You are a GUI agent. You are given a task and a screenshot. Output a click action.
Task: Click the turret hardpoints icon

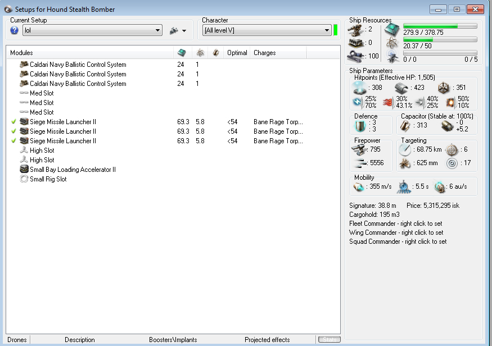tap(356, 30)
